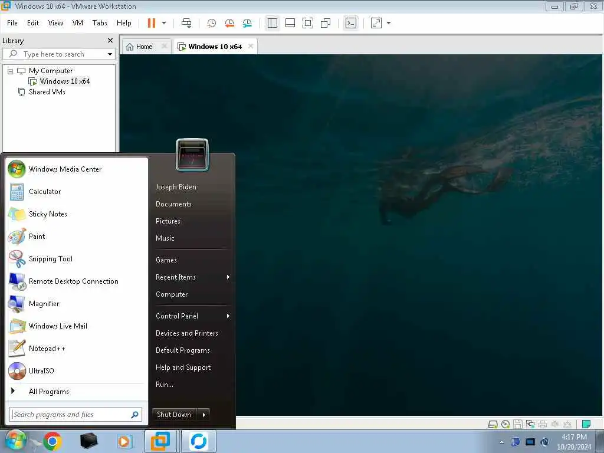This screenshot has width=604, height=453.
Task: Switch to Unity mode icon
Action: (x=326, y=23)
